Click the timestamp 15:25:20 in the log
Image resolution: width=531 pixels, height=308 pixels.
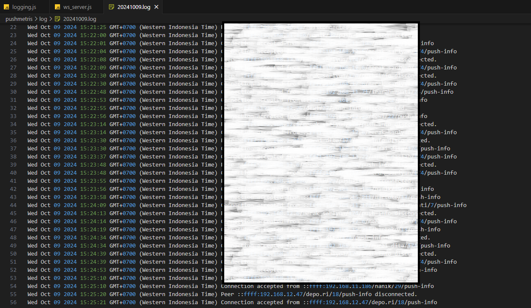pos(93,294)
